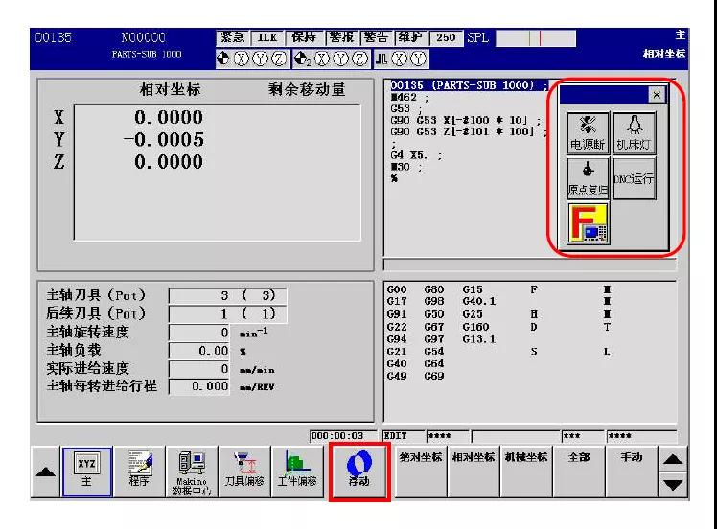Click the down arrow below right up-arrow
The width and height of the screenshot is (717, 529).
673,484
